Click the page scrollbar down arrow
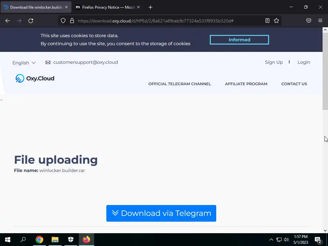The height and width of the screenshot is (246, 328). [x=325, y=231]
